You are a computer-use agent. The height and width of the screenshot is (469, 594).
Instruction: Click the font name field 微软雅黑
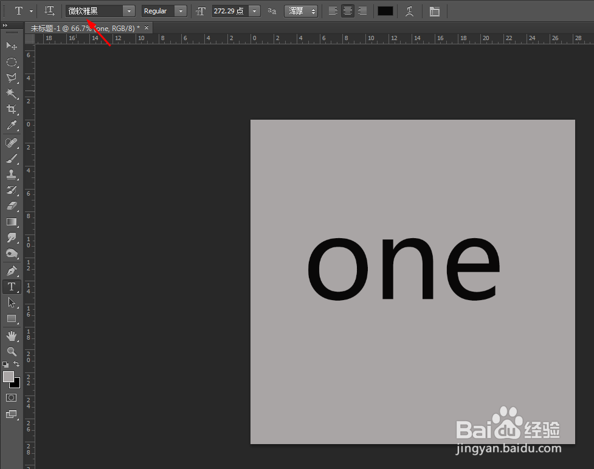pyautogui.click(x=94, y=12)
